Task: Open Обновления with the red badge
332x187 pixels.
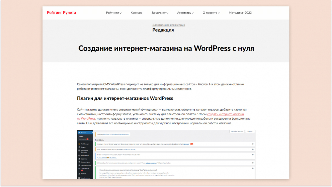Action: pyautogui.click(x=83, y=139)
